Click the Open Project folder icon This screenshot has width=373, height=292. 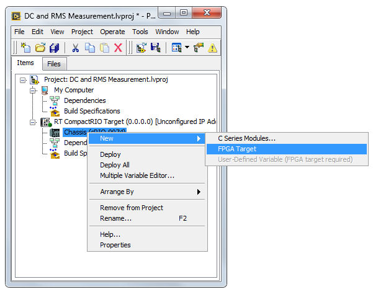tap(40, 47)
